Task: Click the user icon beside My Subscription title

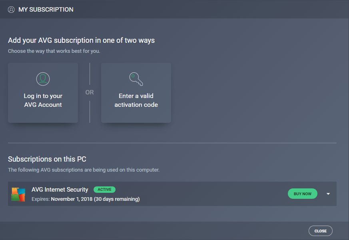Action: tap(11, 9)
